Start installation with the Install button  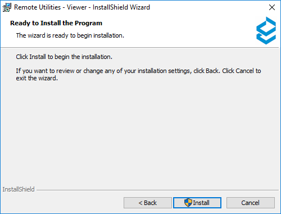click(197, 203)
